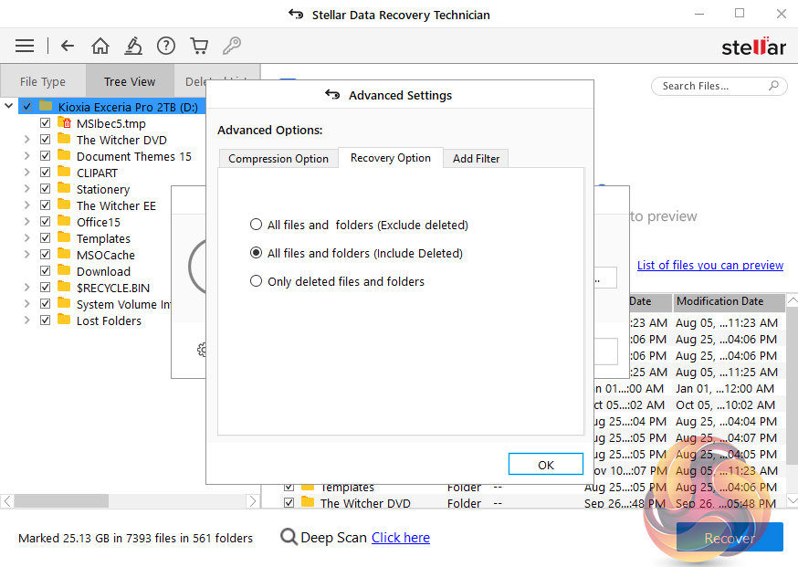Click the tree scrollbar right arrow
This screenshot has width=798, height=567.
pos(252,501)
